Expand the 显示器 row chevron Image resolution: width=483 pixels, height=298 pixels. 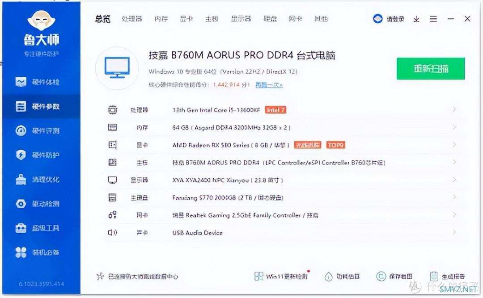coord(454,180)
